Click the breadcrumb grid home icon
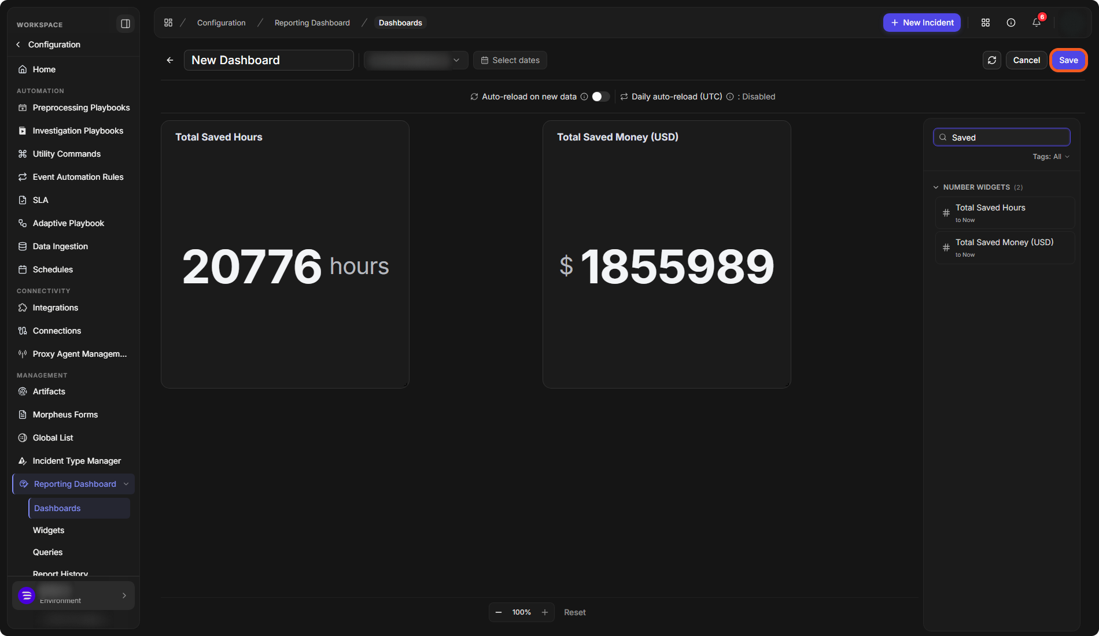This screenshot has width=1099, height=636. tap(168, 23)
